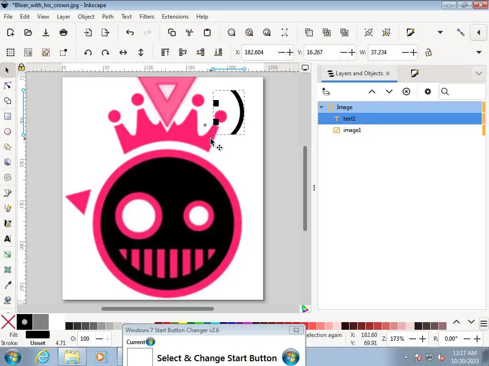Toggle guide lock icon at ruler corner
Viewport: 489px width, 366px height.
coord(21,67)
